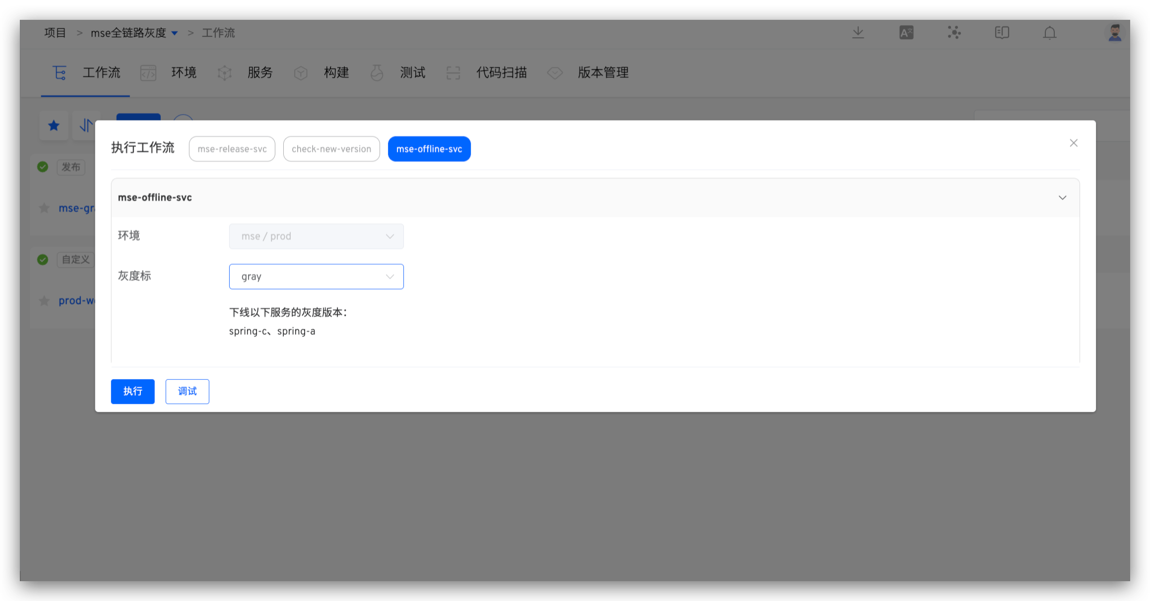Screen dimensions: 1150x601
Task: Collapse the mse-offline-svc section chevron
Action: [1062, 197]
